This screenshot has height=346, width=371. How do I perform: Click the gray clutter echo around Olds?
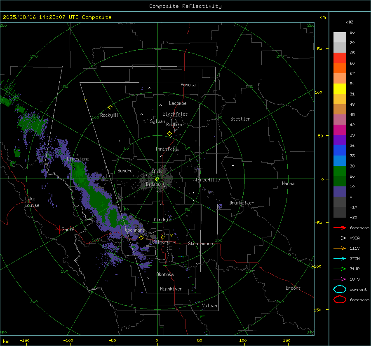point(157,179)
